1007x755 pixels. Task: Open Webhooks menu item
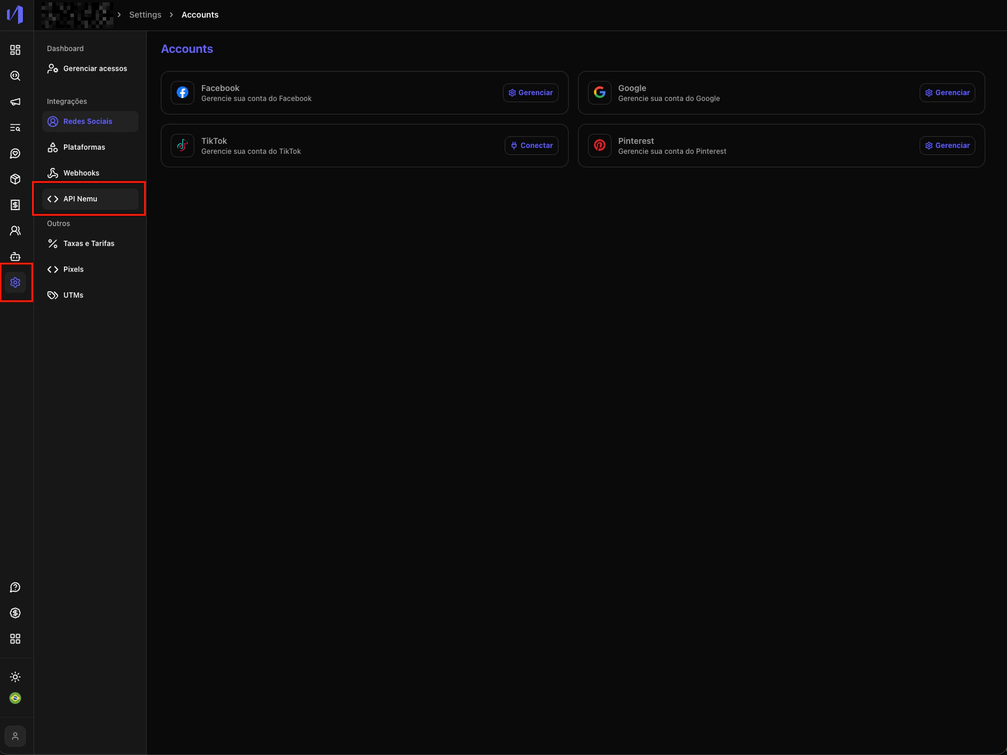click(x=90, y=173)
